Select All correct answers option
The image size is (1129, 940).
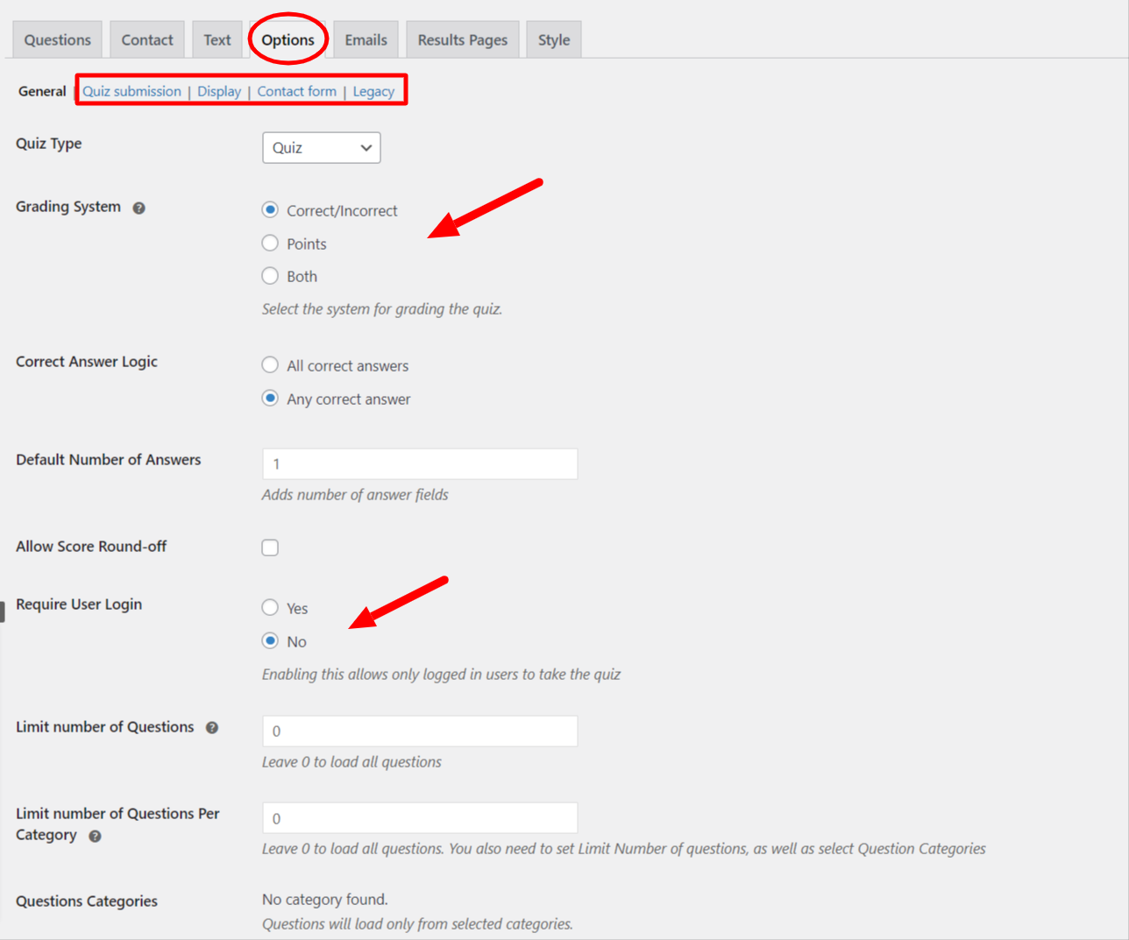click(x=270, y=365)
